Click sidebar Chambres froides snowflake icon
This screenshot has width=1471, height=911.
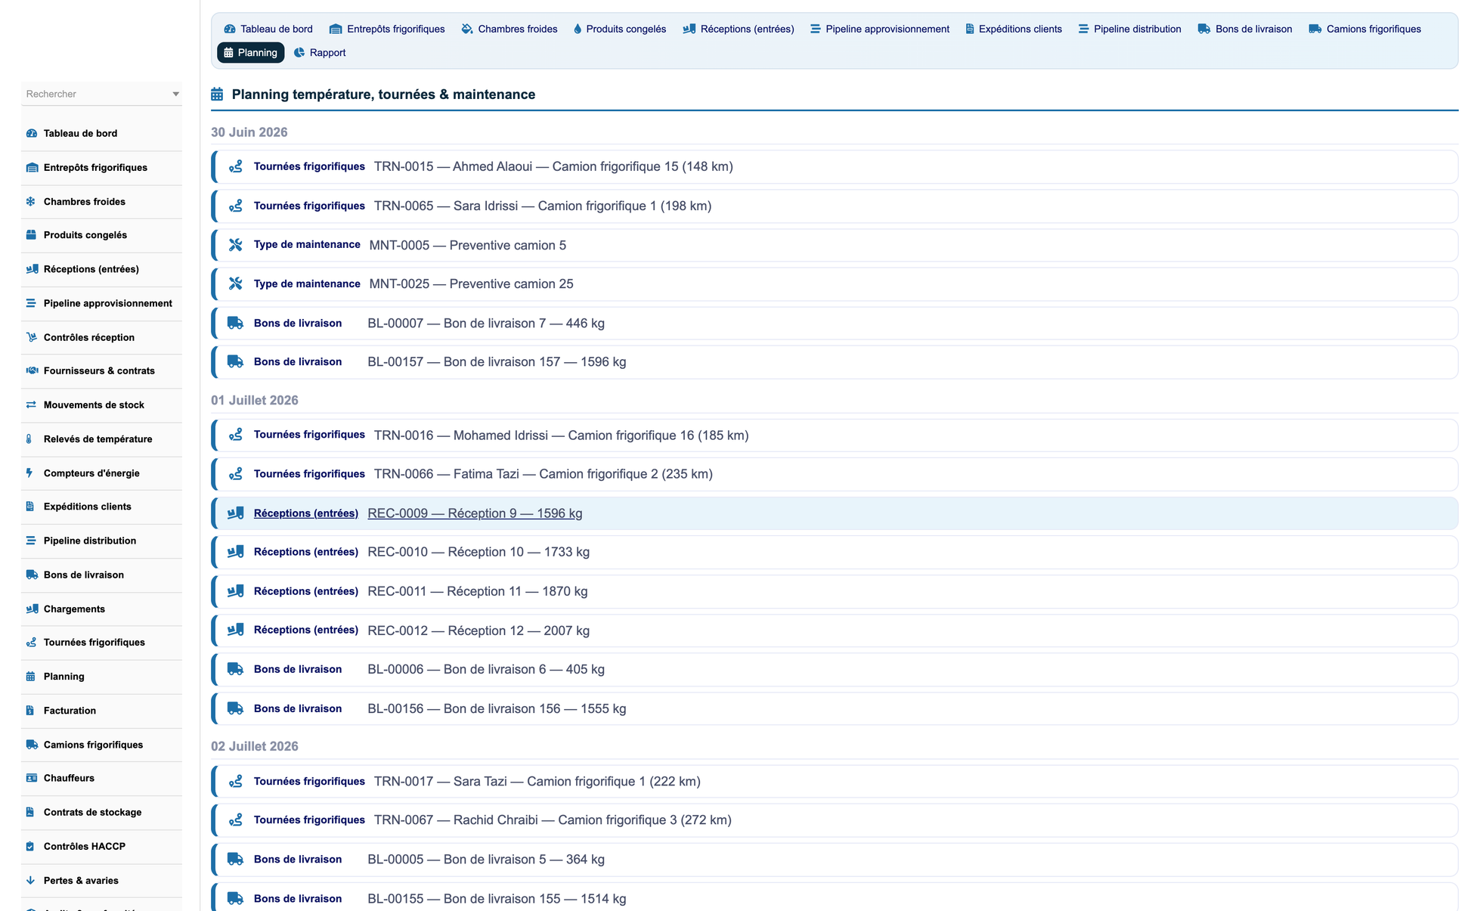point(31,201)
